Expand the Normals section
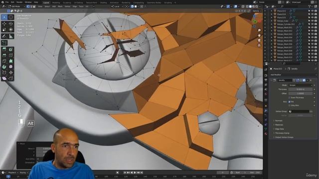The height and width of the screenshot is (179, 319). coord(279,121)
